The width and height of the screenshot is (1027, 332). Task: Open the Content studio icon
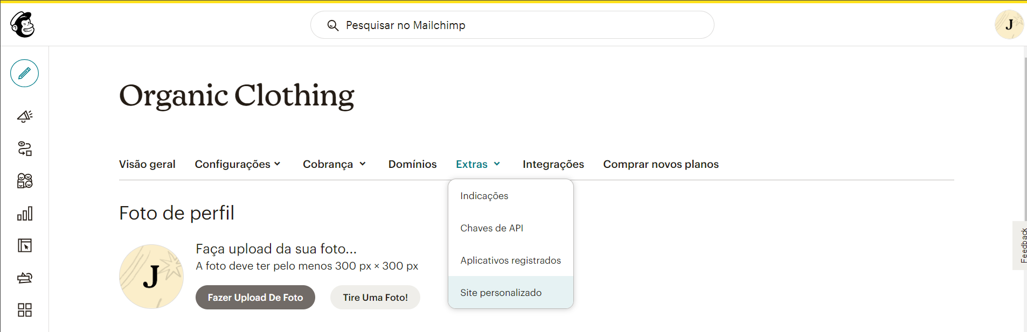25,278
